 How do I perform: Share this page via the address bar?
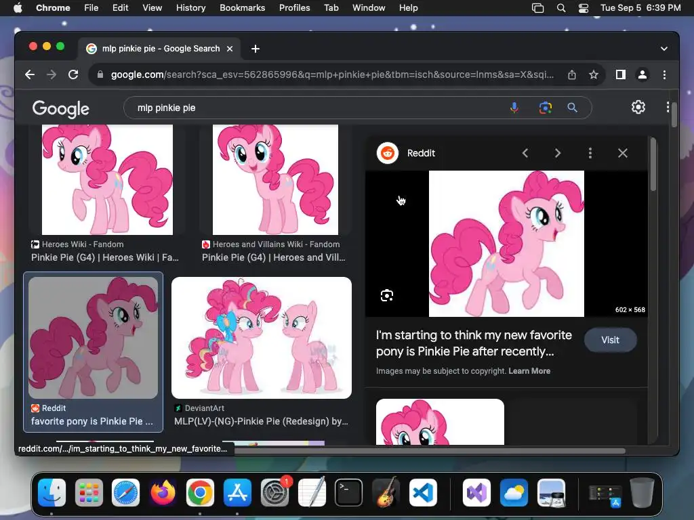[x=572, y=74]
